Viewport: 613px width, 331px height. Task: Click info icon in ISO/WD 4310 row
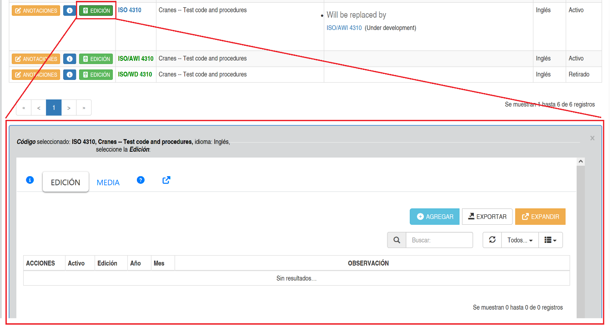coord(70,75)
